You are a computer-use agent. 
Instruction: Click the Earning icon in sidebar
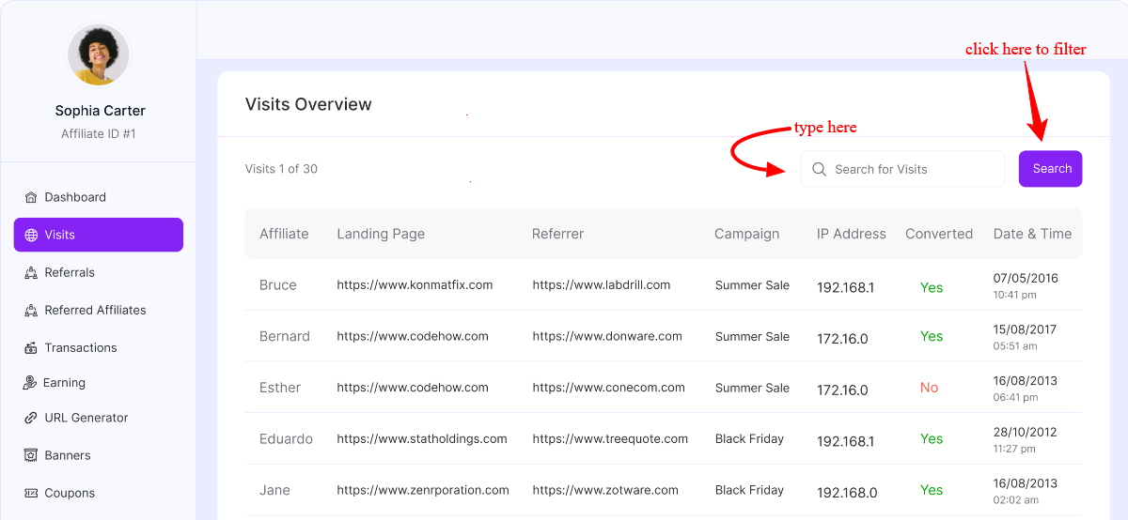pyautogui.click(x=30, y=383)
